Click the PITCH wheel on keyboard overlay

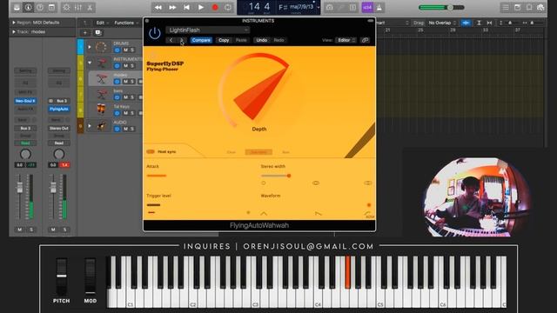click(62, 276)
